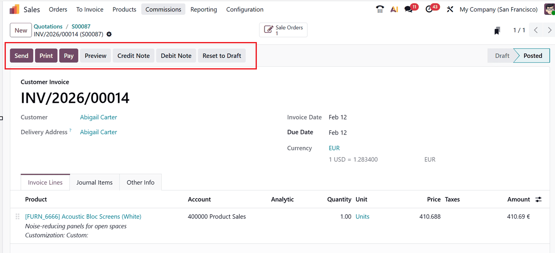This screenshot has width=555, height=253.
Task: Click the Tools wrench icon
Action: coord(450,9)
